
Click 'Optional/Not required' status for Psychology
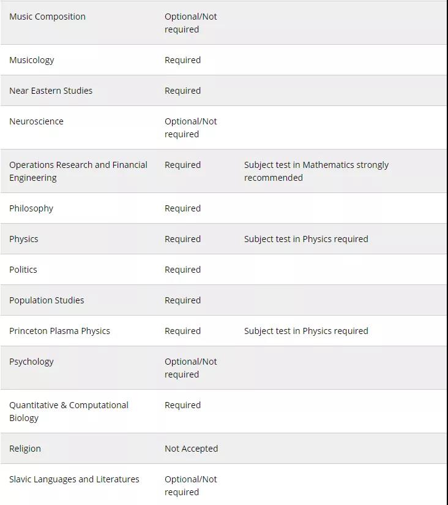coord(190,368)
